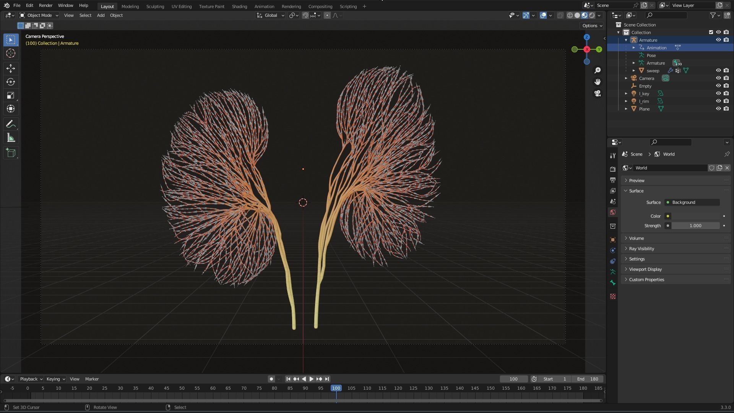Image resolution: width=734 pixels, height=413 pixels.
Task: Switch to the Scripting workspace tab
Action: [348, 6]
